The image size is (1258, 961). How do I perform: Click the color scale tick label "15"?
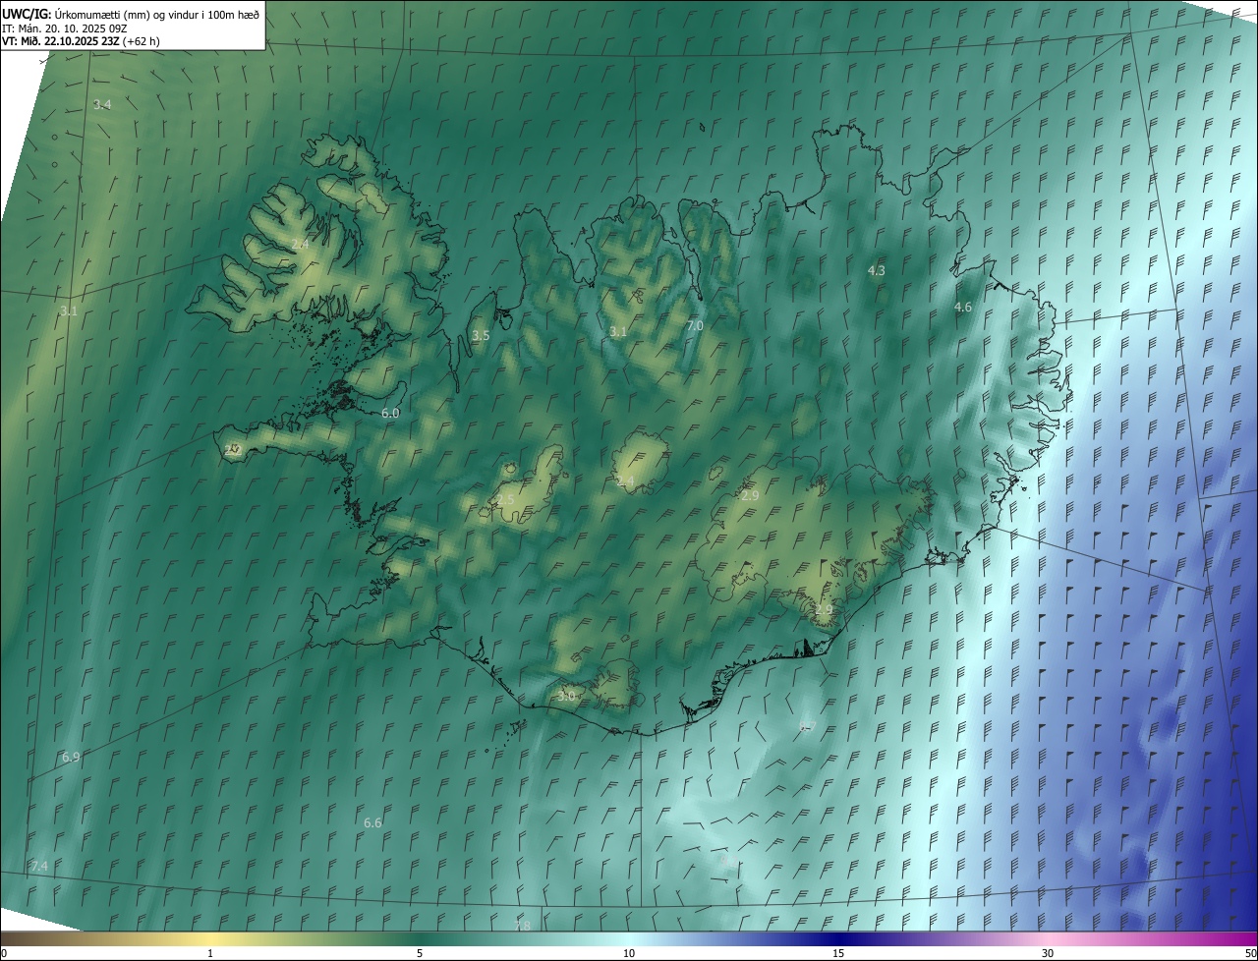pos(838,953)
